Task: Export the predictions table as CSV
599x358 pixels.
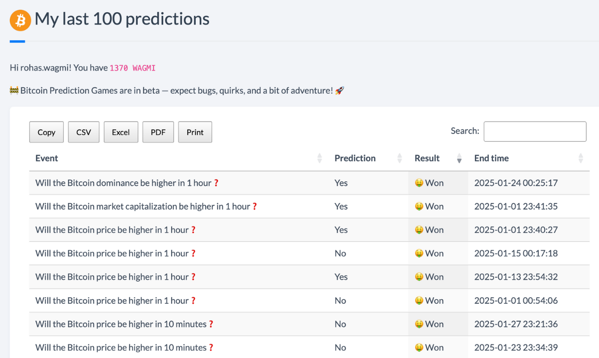Action: [x=83, y=132]
